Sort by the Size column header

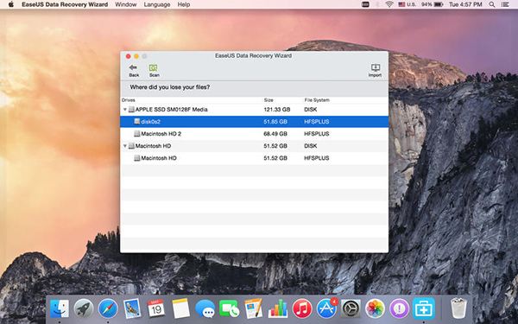coord(268,100)
